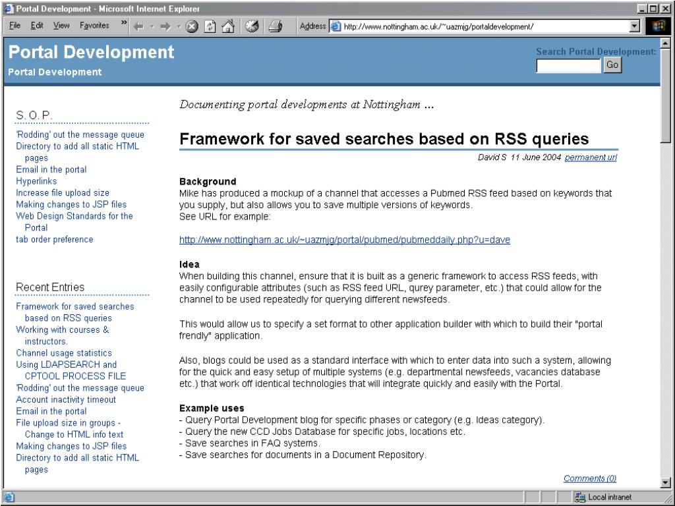
Task: Open Working with courses & instructors link
Action: (x=63, y=335)
